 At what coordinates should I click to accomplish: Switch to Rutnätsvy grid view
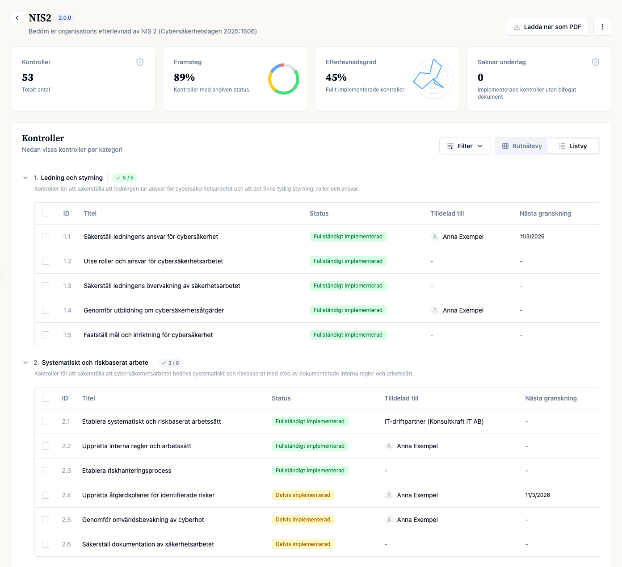click(x=522, y=146)
